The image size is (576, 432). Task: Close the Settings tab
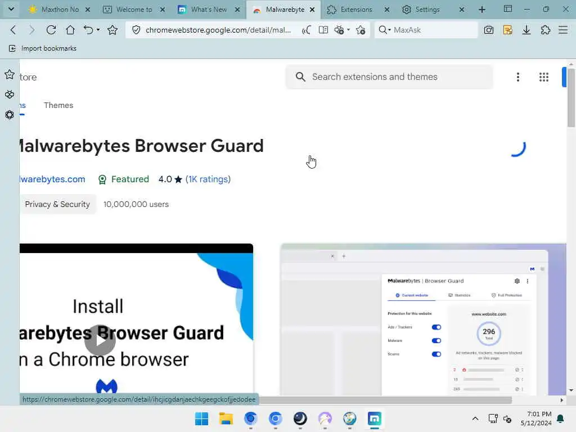462,10
